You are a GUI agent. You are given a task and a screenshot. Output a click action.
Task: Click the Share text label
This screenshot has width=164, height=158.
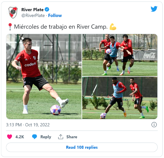click(x=72, y=137)
